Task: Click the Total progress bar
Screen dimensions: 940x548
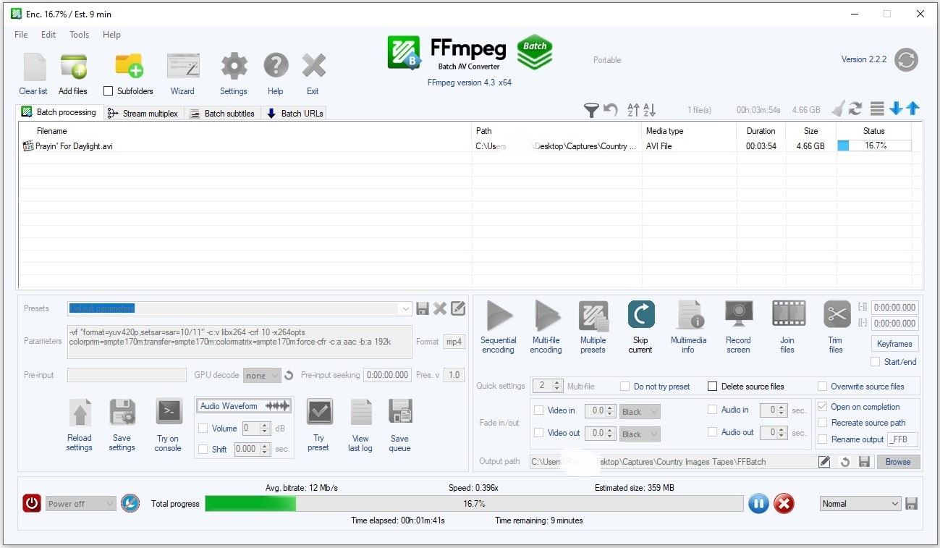Action: 474,504
